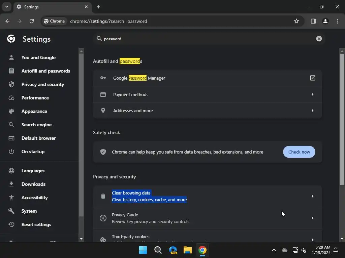Click the clipboard icon beside Autofill and passwords
This screenshot has height=258, width=345.
click(11, 71)
